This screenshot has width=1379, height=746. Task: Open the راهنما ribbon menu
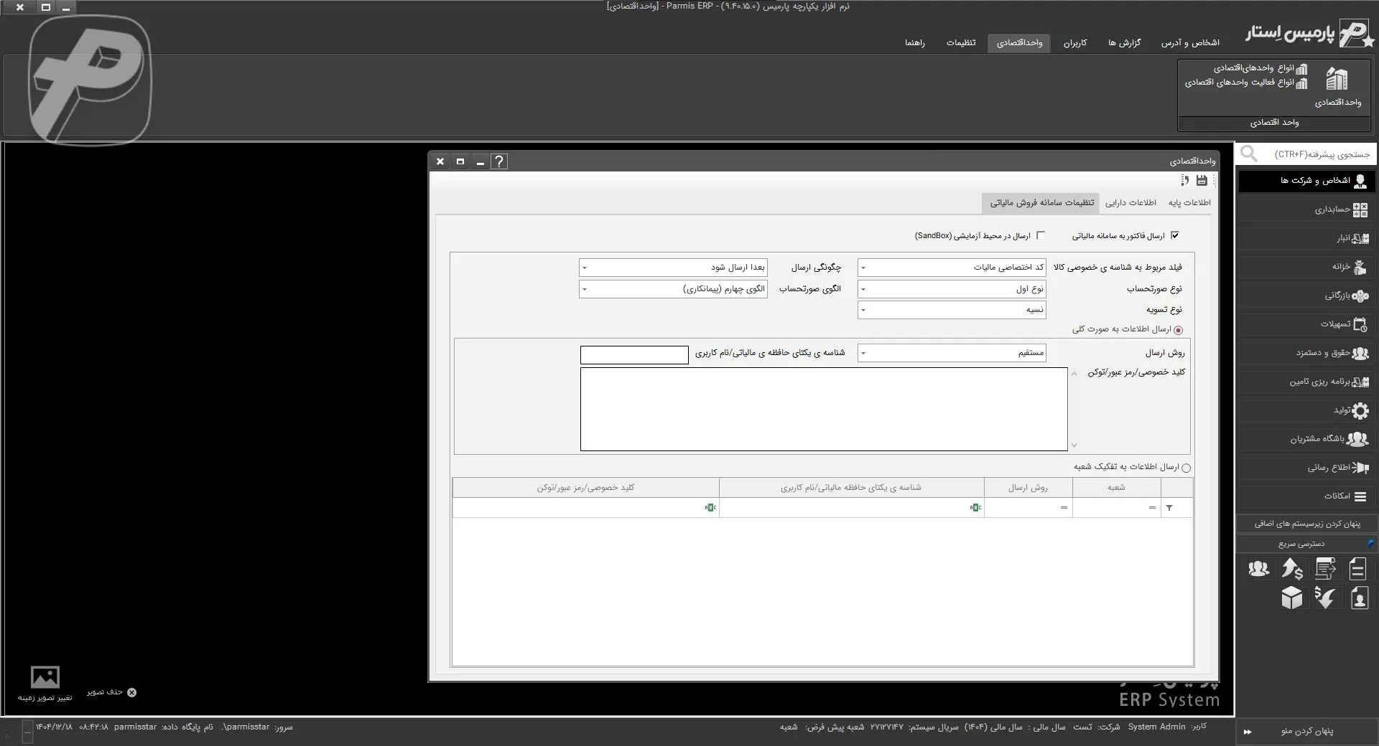pos(915,43)
